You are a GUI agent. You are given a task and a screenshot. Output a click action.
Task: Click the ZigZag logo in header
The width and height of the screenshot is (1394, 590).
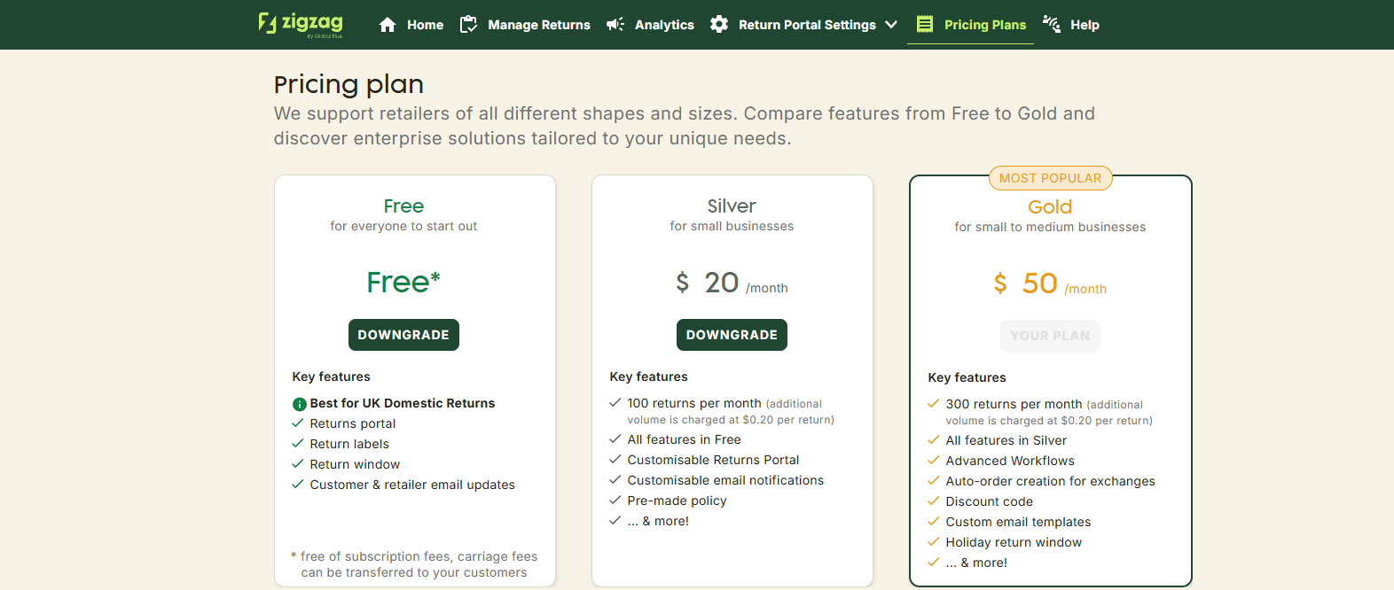[300, 24]
